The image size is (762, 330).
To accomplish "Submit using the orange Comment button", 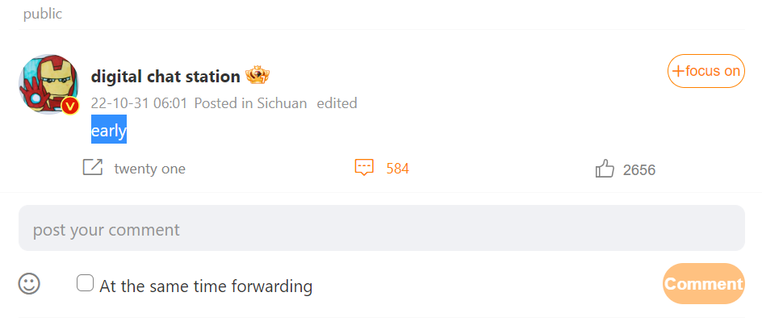I will click(x=704, y=284).
